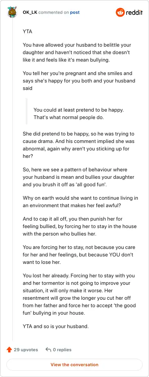
Task: Select the "29 upvotes" count label
Action: pos(26,350)
